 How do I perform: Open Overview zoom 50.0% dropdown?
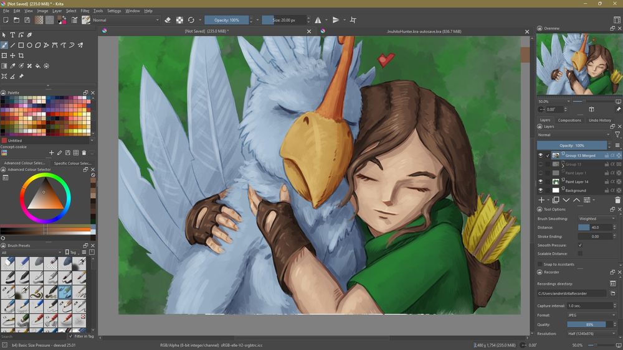[x=554, y=101]
